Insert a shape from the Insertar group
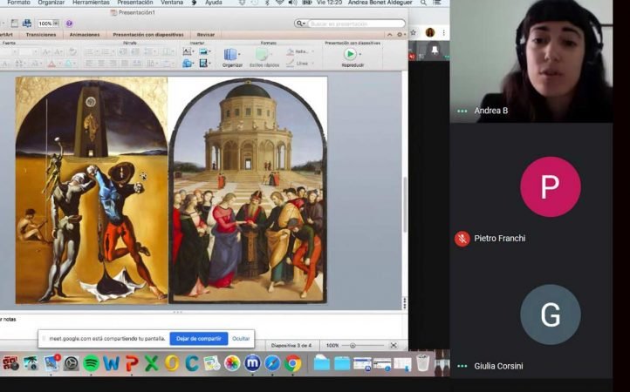630x392 pixels. [x=187, y=63]
